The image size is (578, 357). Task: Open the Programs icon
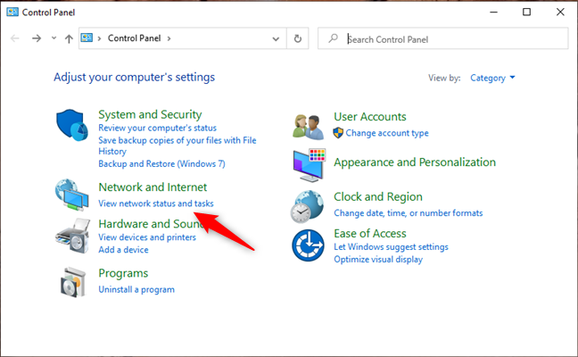(x=71, y=280)
